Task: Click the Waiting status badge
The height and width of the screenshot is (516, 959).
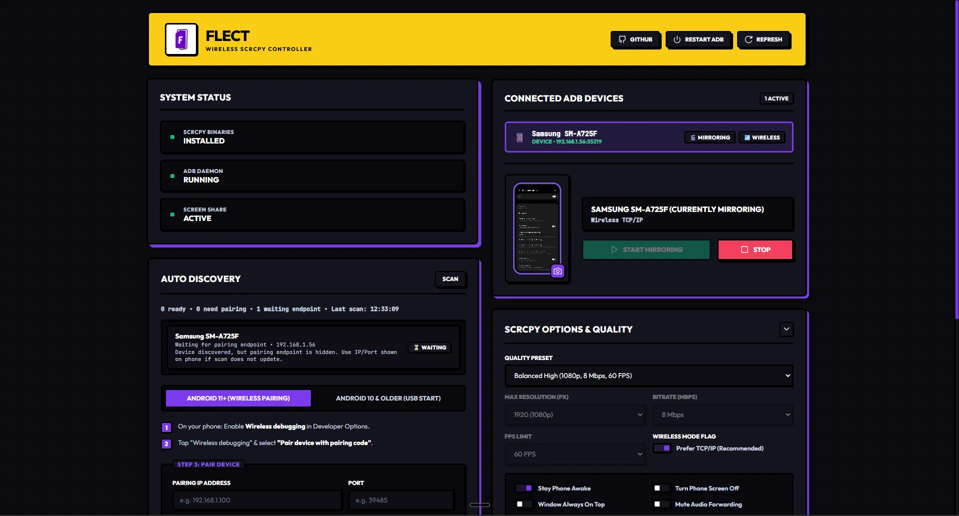Action: (x=430, y=347)
